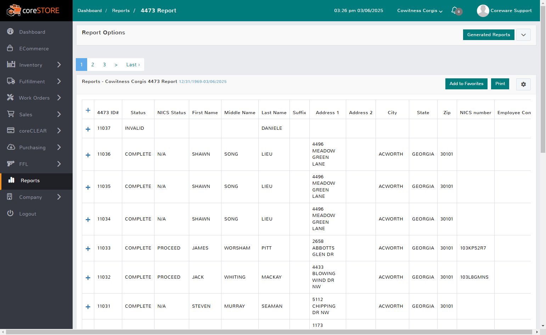
Task: Sort by the NICS Status column header
Action: click(171, 113)
